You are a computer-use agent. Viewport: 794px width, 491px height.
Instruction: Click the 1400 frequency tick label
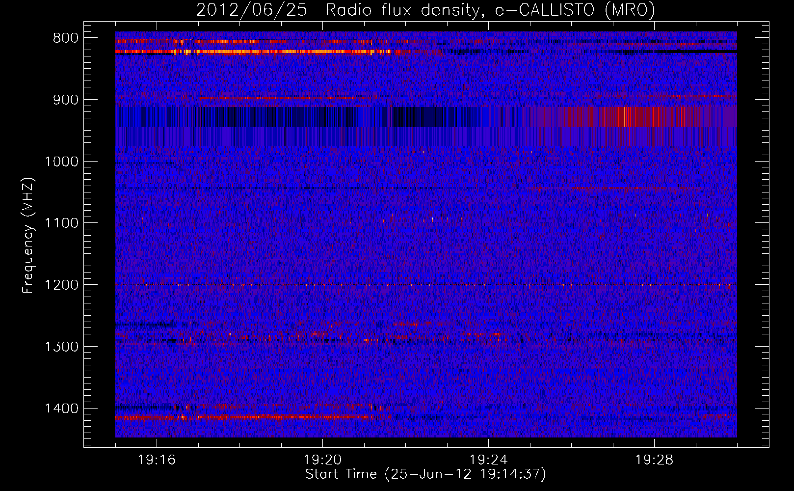tap(61, 408)
